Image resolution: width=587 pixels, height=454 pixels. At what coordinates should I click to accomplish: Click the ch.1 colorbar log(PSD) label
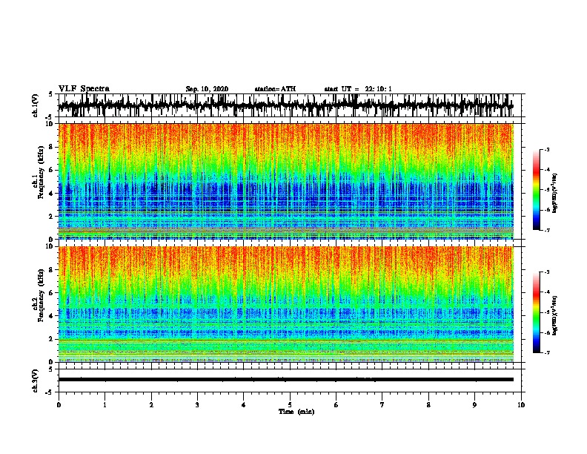(554, 194)
